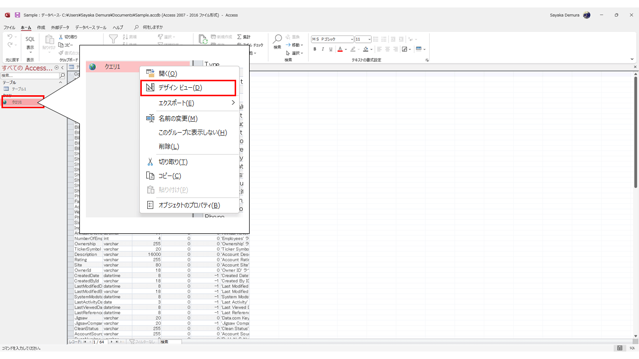Toggle Bold text formatting
The height and width of the screenshot is (359, 639).
(x=315, y=49)
